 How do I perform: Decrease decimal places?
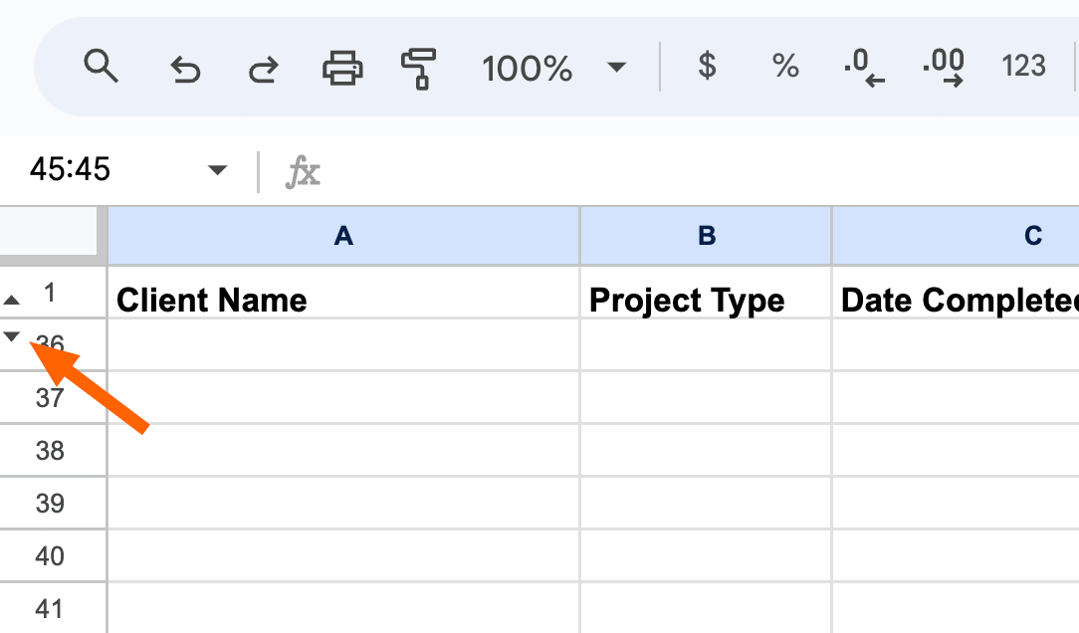(x=864, y=68)
